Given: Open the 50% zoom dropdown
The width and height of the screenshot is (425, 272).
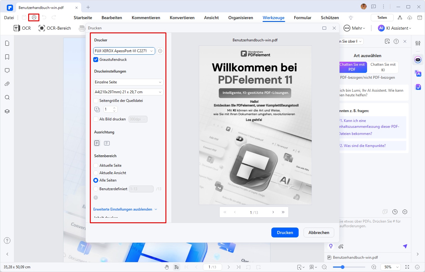Looking at the screenshot, I should [391, 267].
